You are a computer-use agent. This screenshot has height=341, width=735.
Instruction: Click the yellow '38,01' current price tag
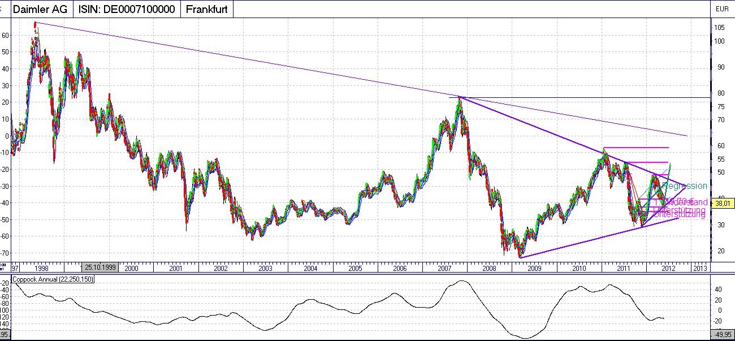click(x=722, y=203)
